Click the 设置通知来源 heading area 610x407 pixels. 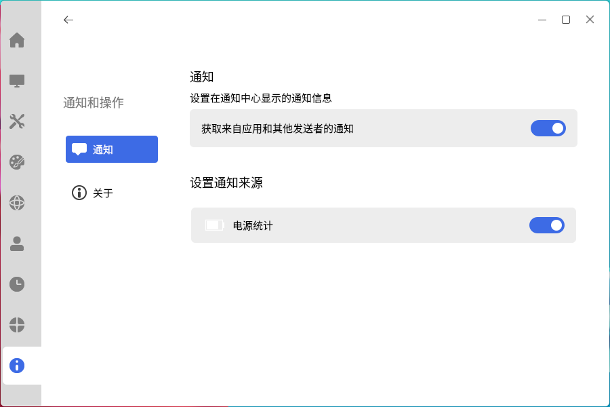227,182
